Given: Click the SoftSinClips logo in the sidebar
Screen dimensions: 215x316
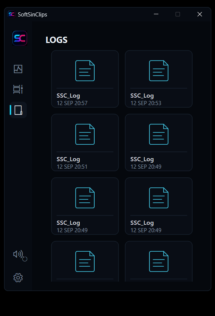Looking at the screenshot, I should (20, 38).
